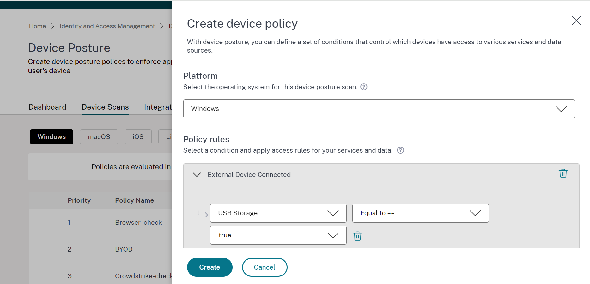The width and height of the screenshot is (590, 284).
Task: Go to Home breadcrumb link
Action: click(x=37, y=26)
